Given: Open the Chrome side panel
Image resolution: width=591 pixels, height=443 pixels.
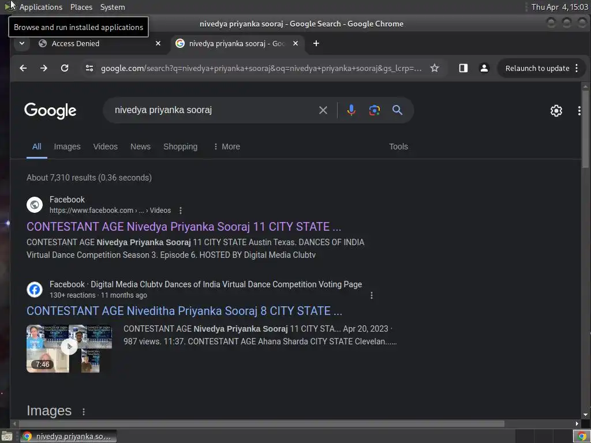Looking at the screenshot, I should [463, 68].
